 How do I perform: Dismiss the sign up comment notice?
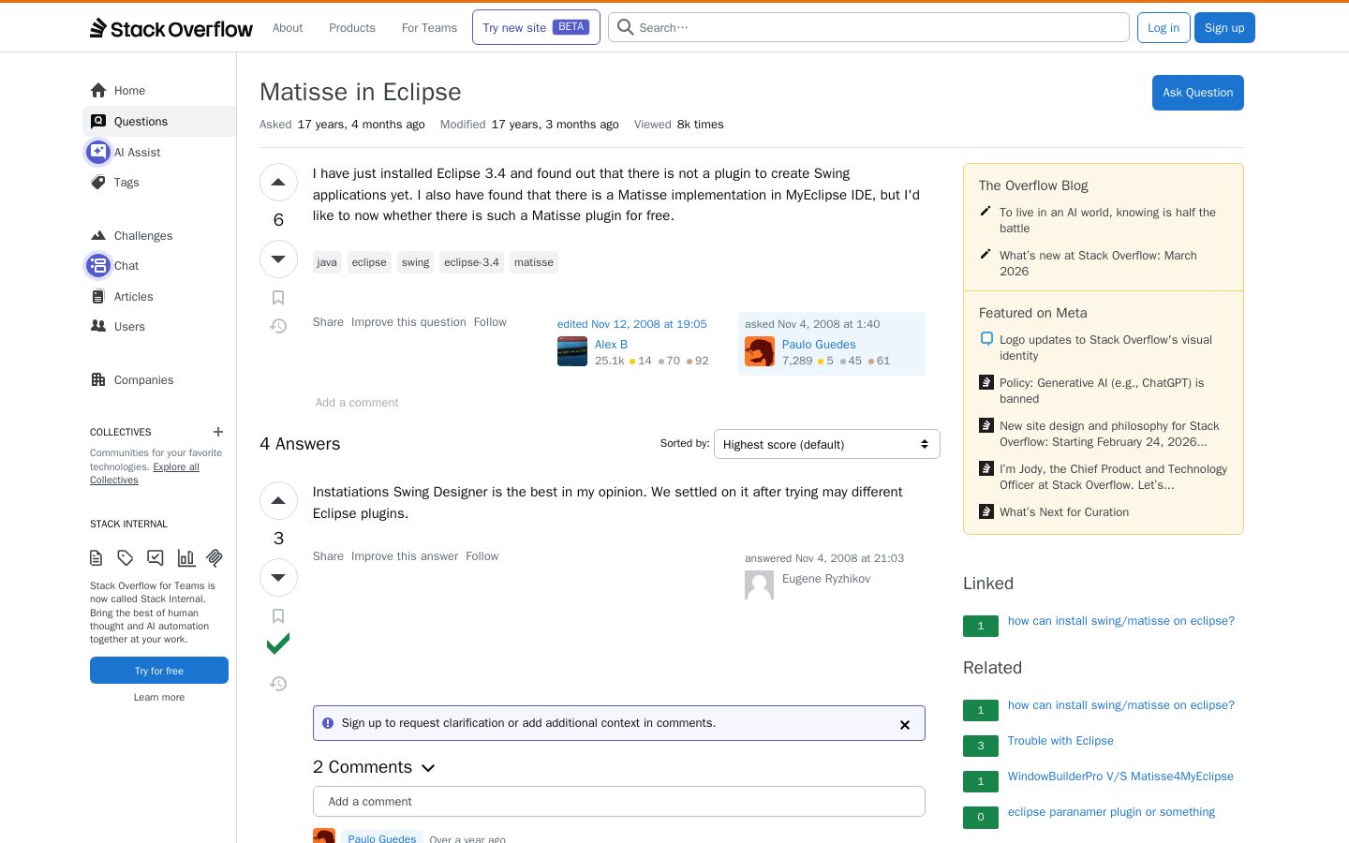click(x=905, y=724)
